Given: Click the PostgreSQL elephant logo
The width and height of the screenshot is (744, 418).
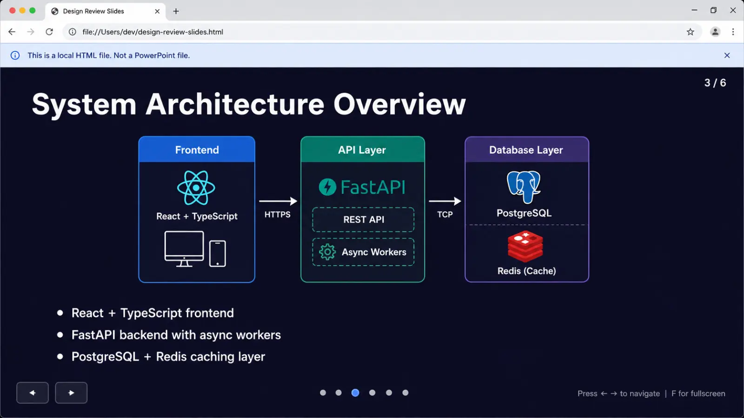Looking at the screenshot, I should [x=524, y=187].
